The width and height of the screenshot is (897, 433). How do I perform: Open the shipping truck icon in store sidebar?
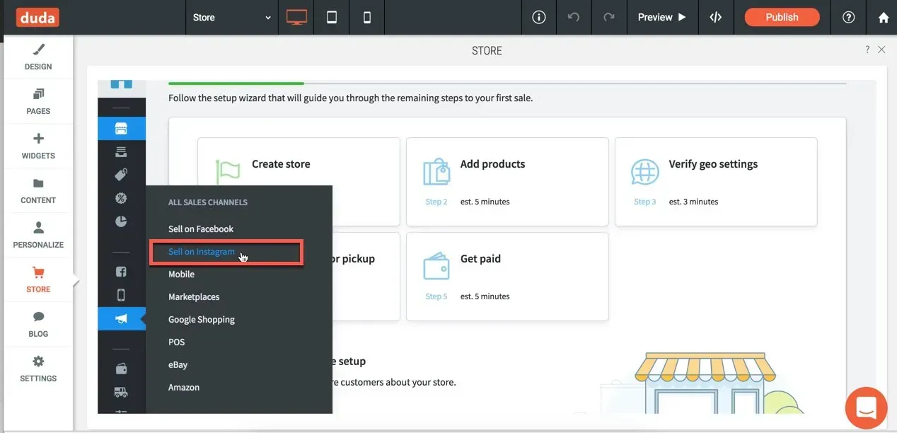[121, 391]
